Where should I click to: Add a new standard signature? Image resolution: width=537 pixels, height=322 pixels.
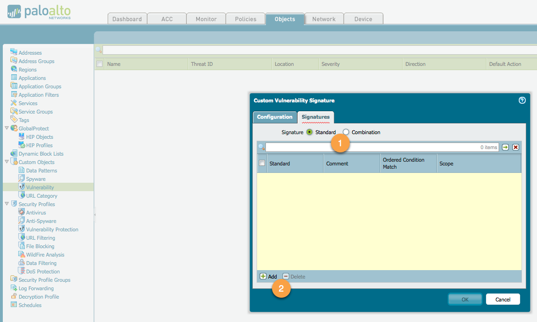tap(268, 276)
